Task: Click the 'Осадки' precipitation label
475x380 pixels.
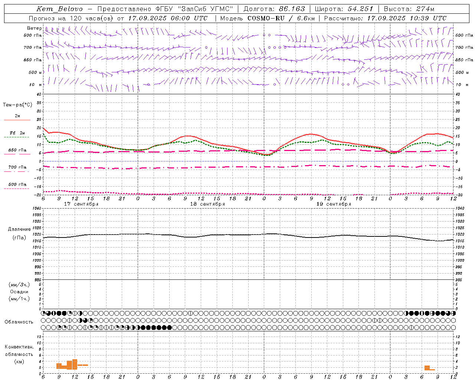Action: [x=19, y=292]
